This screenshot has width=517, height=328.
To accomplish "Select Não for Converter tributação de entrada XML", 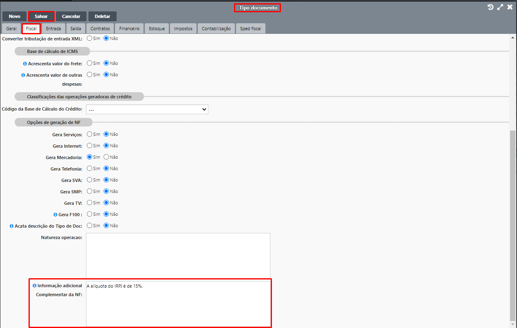I will (x=106, y=38).
